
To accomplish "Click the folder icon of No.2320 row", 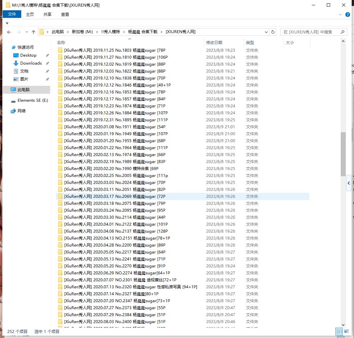I will pyautogui.click(x=60, y=287).
